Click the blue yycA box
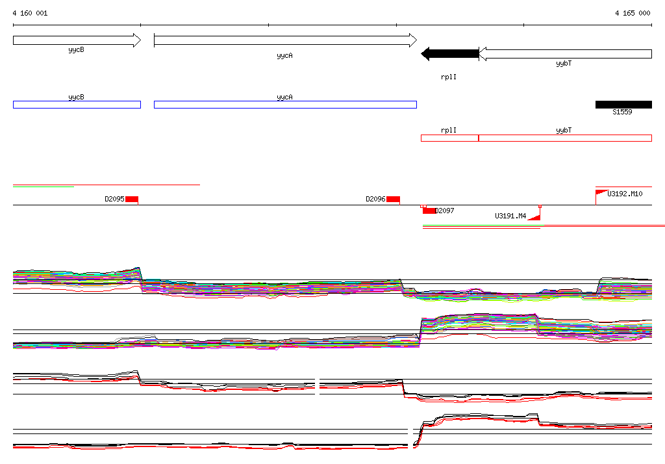The height and width of the screenshot is (464, 665). click(286, 105)
